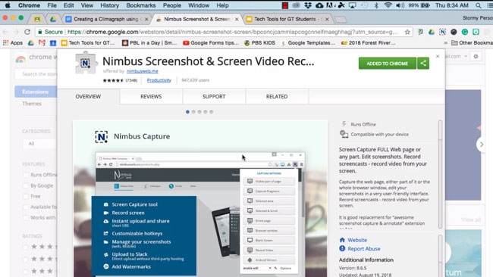The width and height of the screenshot is (493, 277).
Task: Open the Bookmarks menu
Action: [x=141, y=5]
